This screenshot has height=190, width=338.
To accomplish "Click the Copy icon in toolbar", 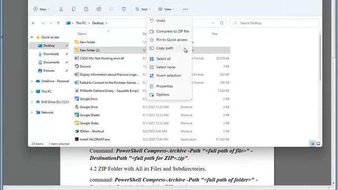I will pos(73,9).
